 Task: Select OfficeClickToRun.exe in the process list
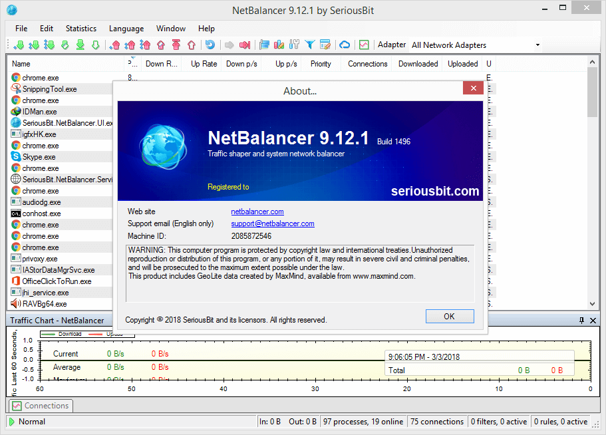pyautogui.click(x=57, y=281)
